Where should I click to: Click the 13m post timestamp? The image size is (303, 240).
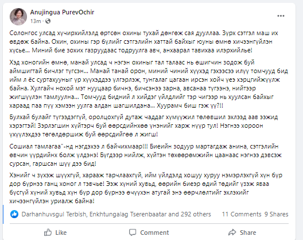click(x=36, y=21)
